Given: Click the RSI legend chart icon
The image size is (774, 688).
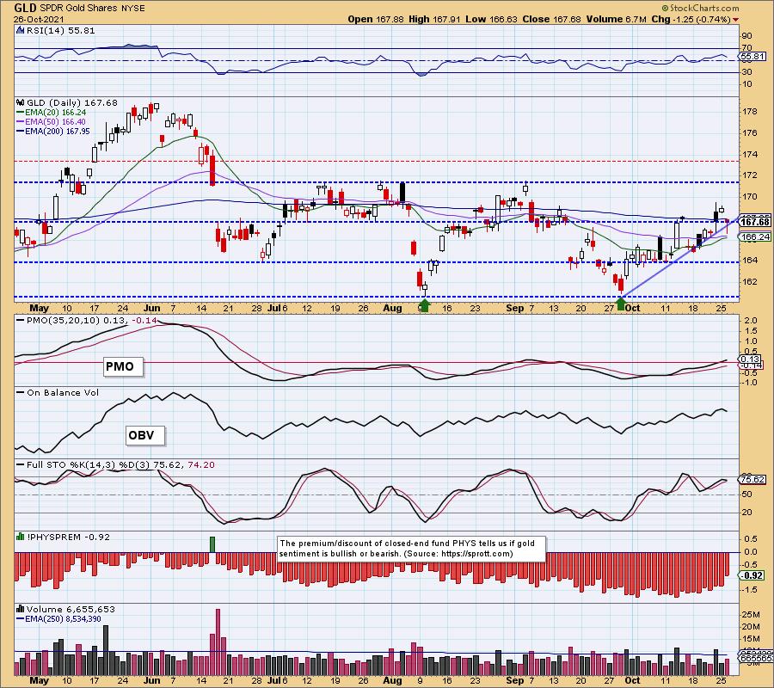Looking at the screenshot, I should [x=21, y=30].
